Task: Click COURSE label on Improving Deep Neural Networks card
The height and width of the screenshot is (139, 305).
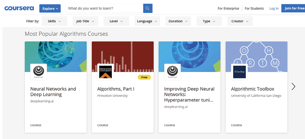Action: 170,125
